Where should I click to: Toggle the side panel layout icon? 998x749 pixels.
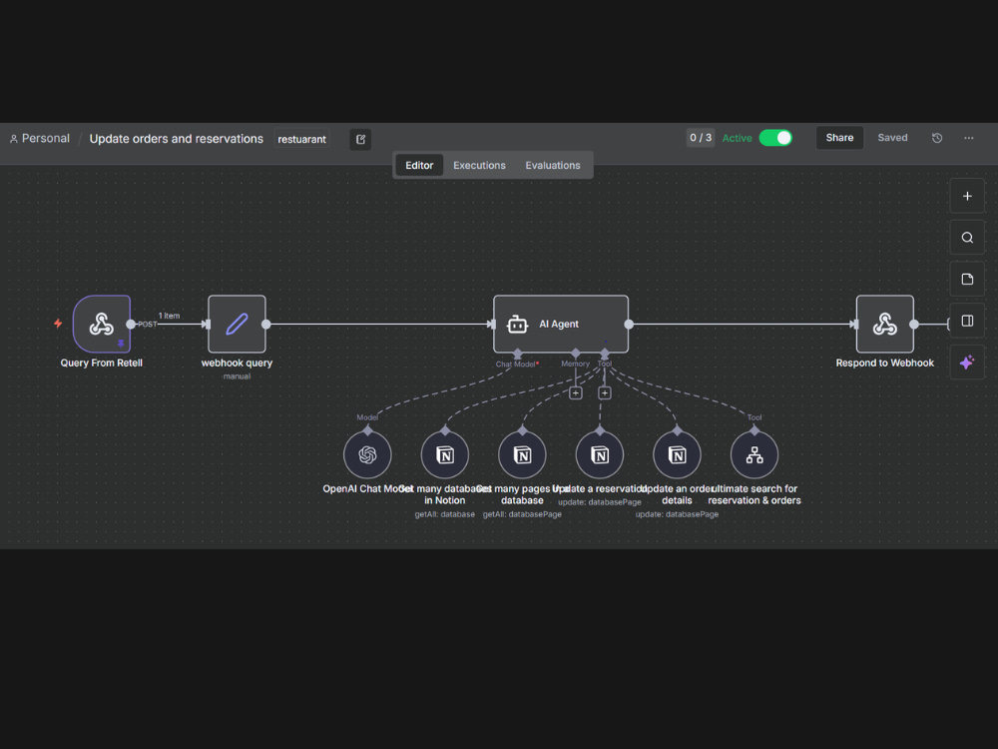(967, 321)
